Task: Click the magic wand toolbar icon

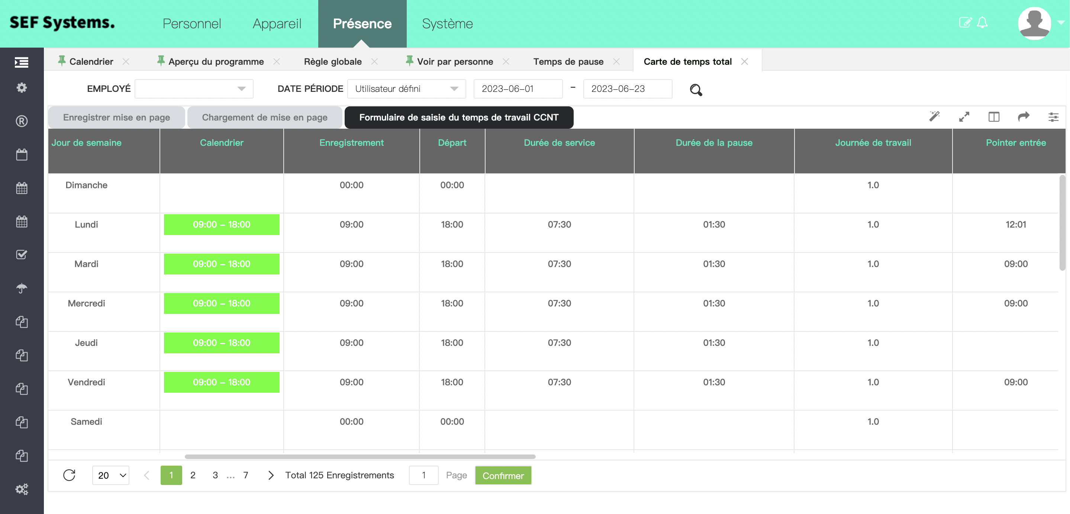Action: point(934,117)
